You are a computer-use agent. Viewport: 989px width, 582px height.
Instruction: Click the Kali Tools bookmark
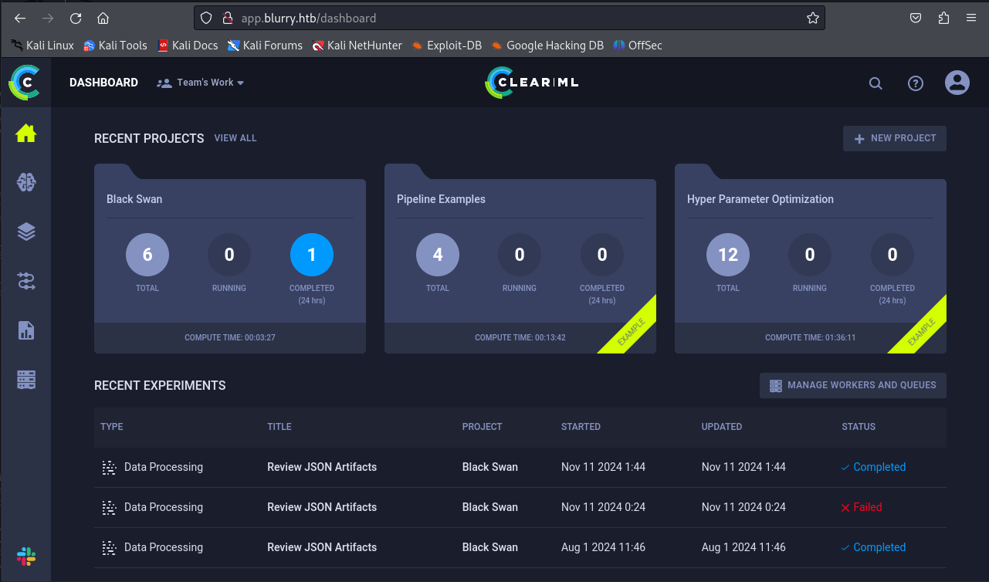click(x=115, y=46)
